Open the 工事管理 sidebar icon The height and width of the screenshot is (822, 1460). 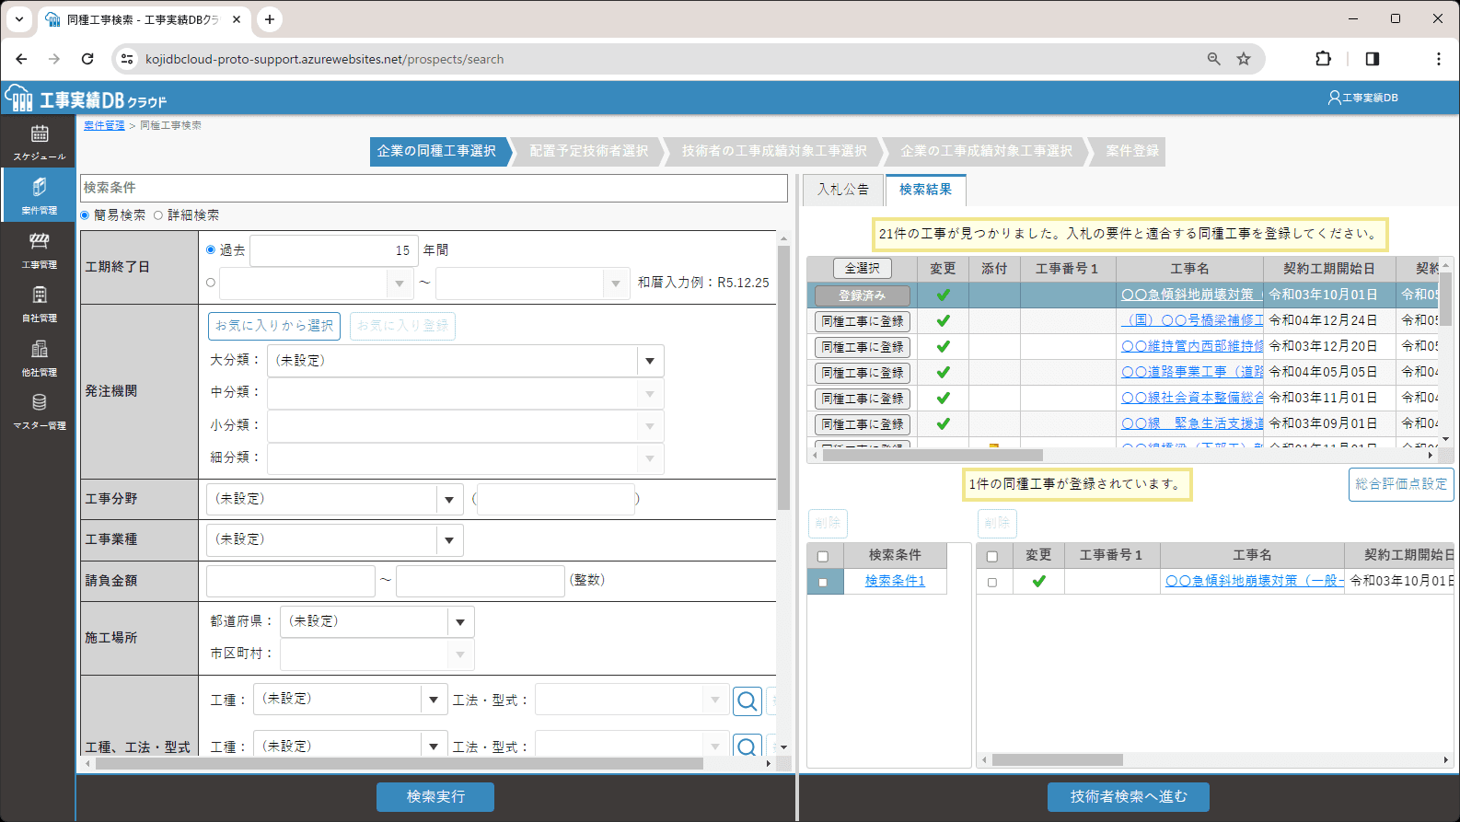coord(39,249)
